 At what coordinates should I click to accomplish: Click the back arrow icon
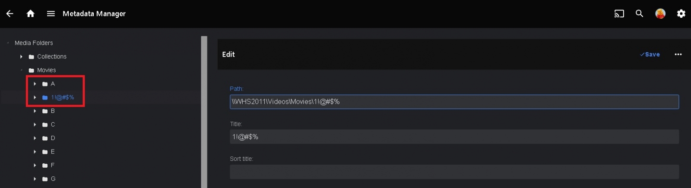coord(10,14)
